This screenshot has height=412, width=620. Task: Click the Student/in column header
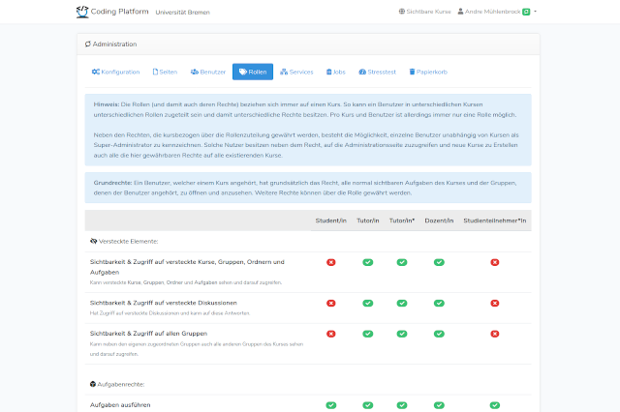pos(331,221)
